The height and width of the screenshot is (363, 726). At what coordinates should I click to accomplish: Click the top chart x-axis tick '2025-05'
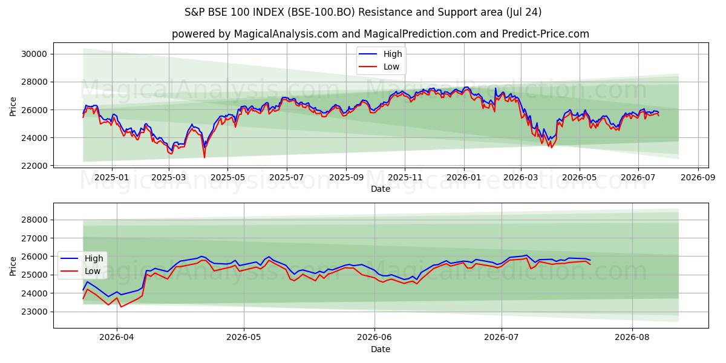[x=227, y=178]
